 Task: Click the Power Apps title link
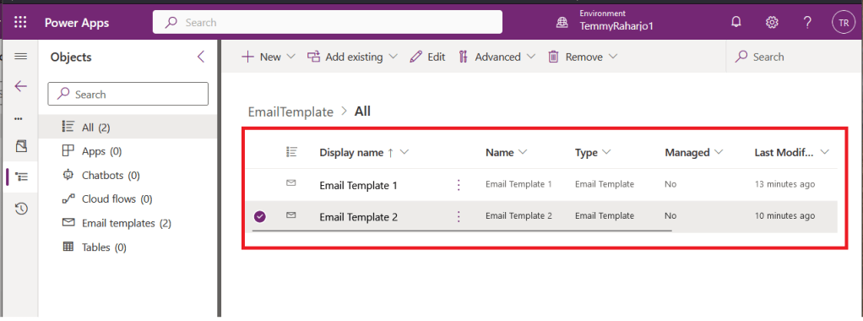[77, 23]
